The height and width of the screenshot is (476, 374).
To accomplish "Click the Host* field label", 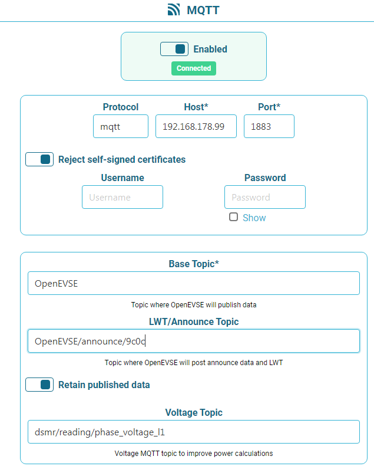I will point(196,107).
